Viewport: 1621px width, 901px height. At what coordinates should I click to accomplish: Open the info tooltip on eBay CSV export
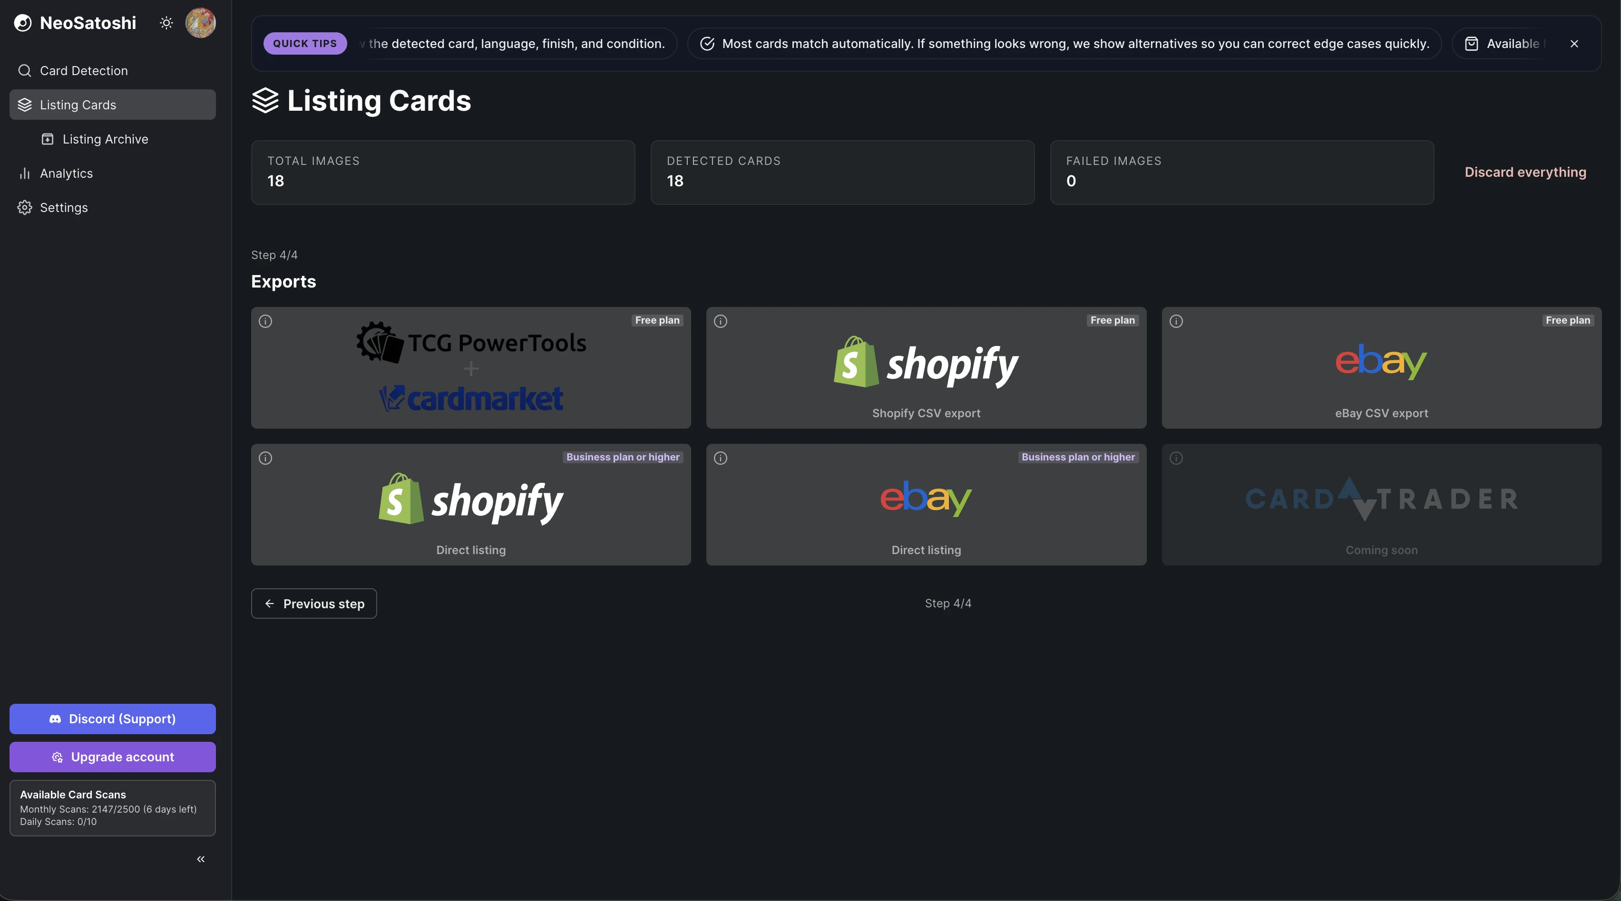tap(1175, 321)
